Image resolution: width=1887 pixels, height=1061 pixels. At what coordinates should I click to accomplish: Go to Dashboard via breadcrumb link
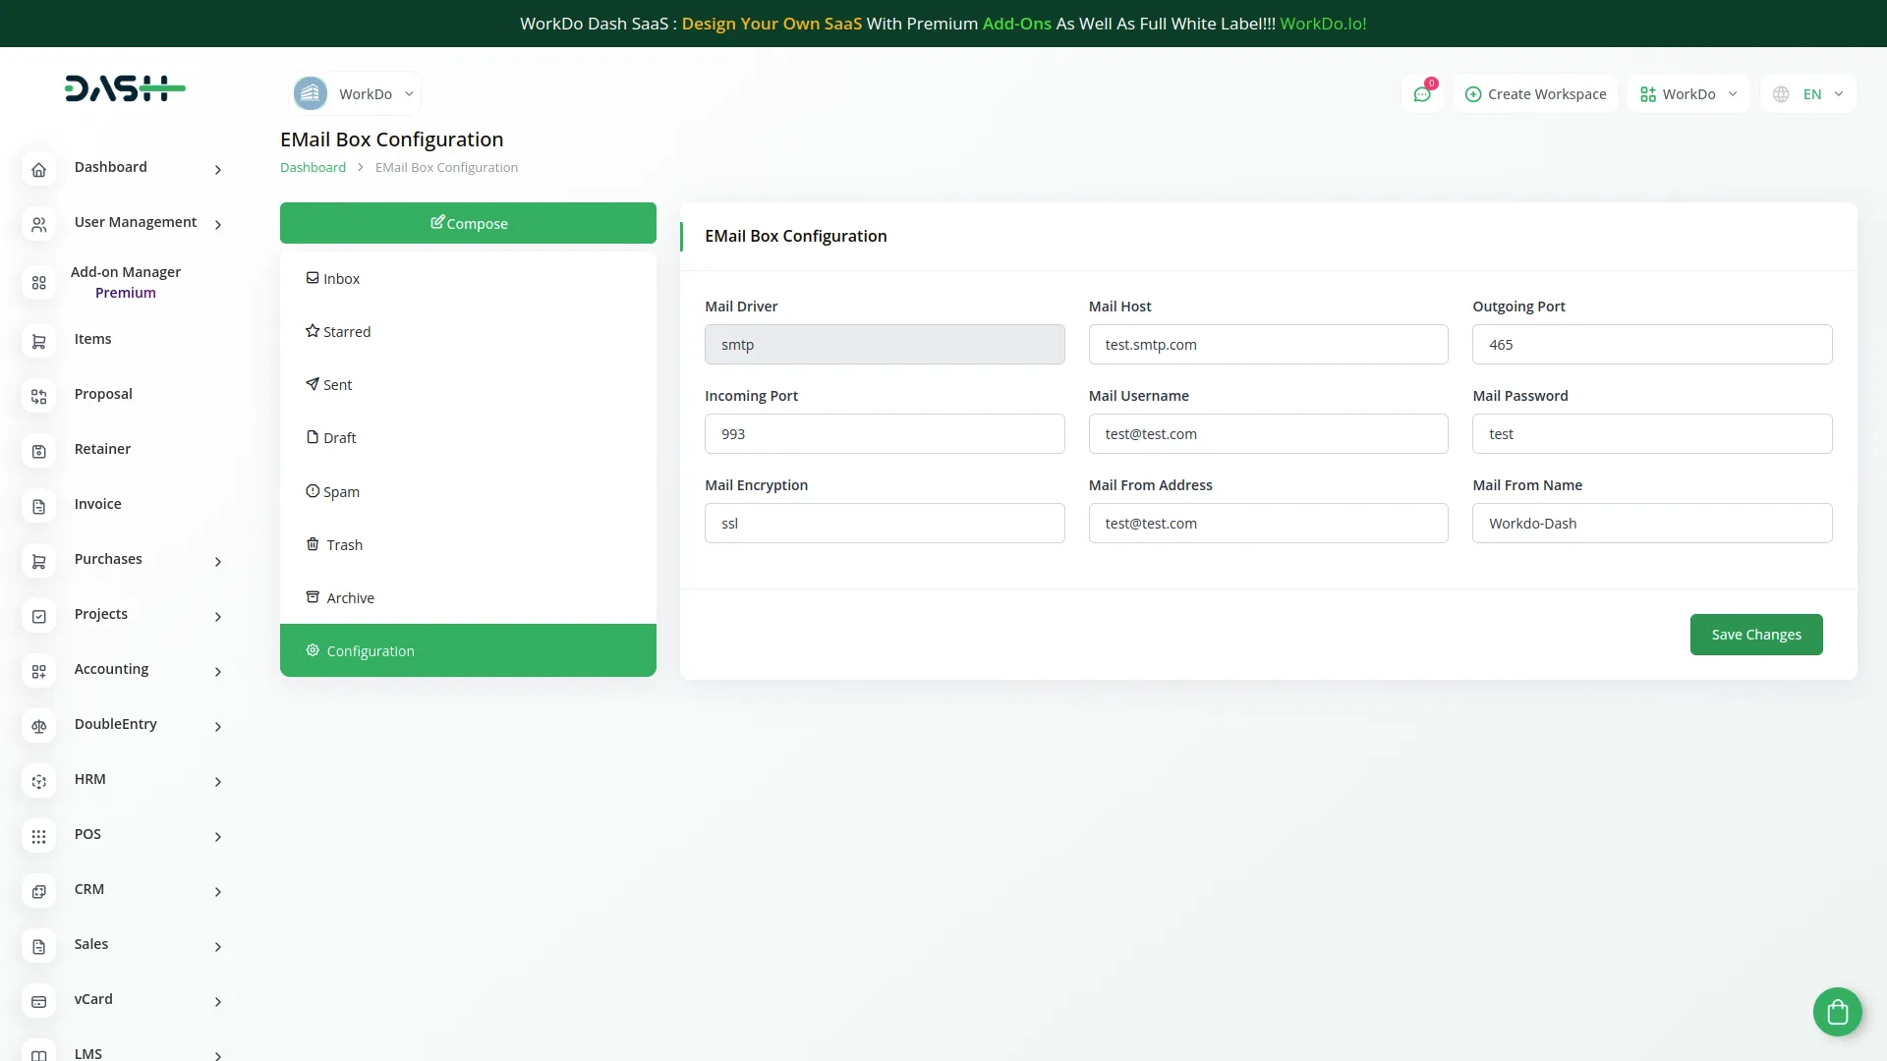pos(313,167)
